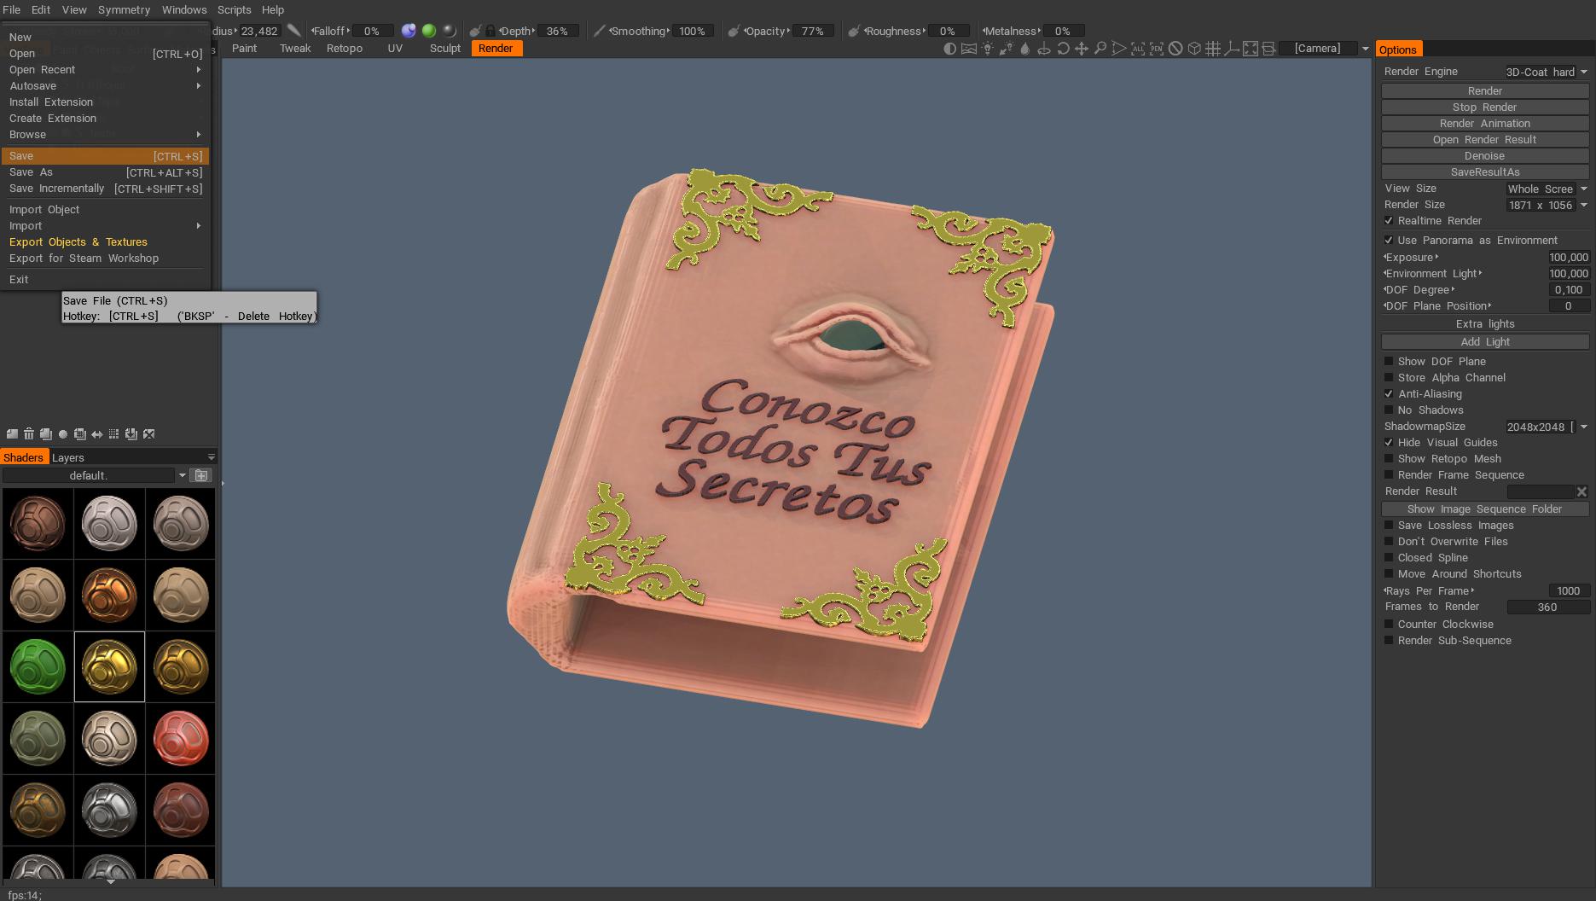Click the double-arrow flip icon in layers toolbar
Screen dimensions: 1596x901
97,434
